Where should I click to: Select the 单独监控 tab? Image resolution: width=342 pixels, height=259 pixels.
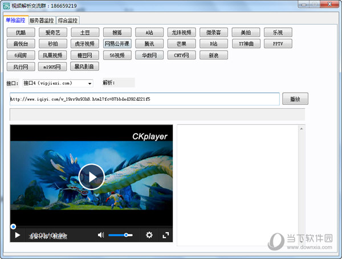15,20
